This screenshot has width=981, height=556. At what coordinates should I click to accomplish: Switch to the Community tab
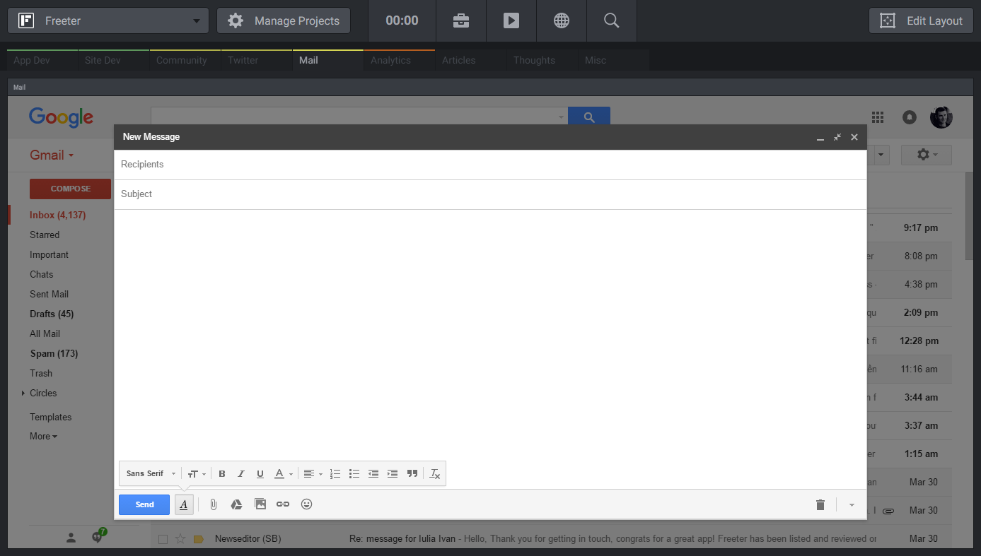point(185,60)
